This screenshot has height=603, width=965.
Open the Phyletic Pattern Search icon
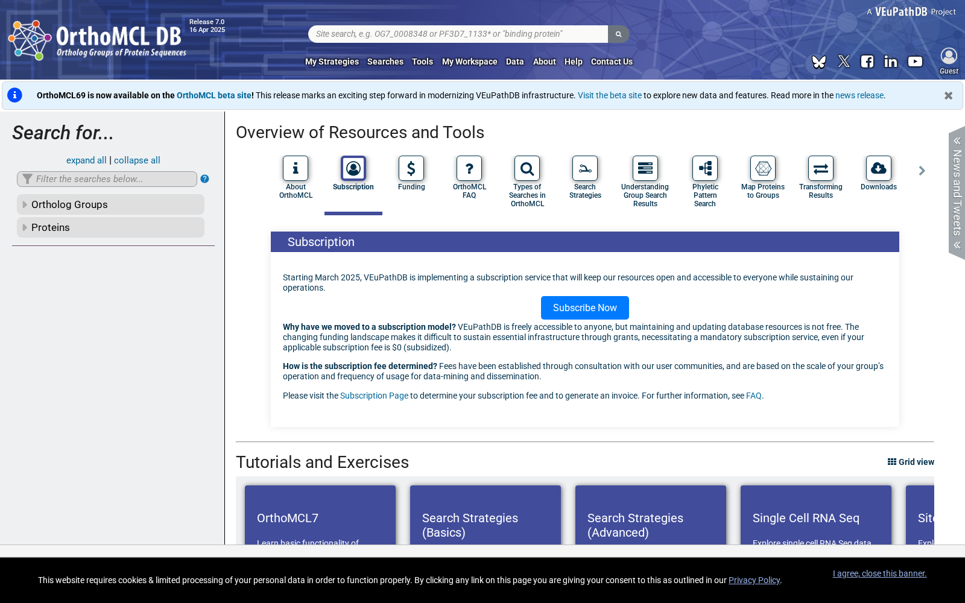705,168
